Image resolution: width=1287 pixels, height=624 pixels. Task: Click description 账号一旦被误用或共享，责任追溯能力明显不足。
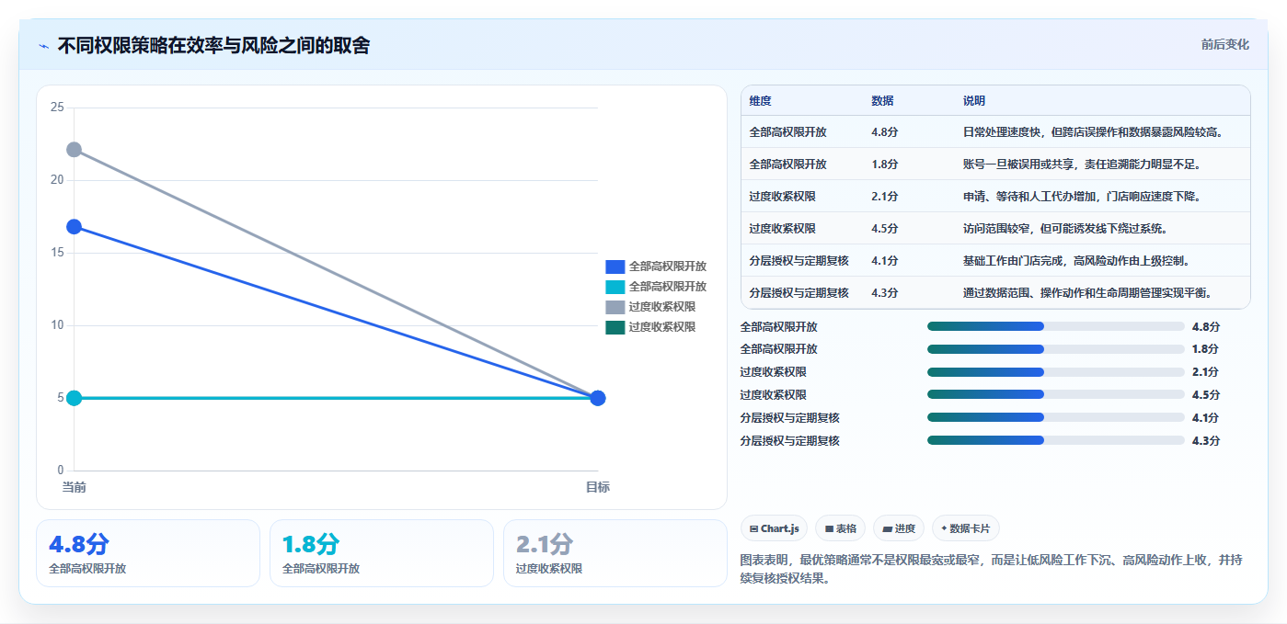click(1082, 165)
